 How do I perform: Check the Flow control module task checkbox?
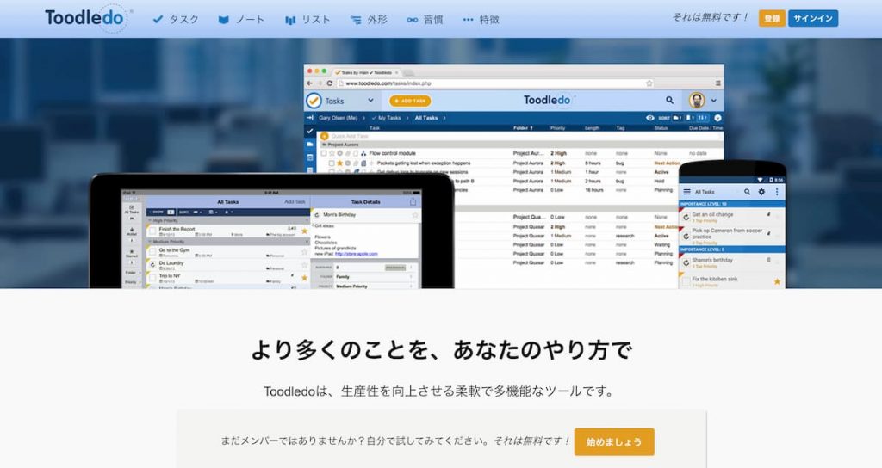coord(324,153)
